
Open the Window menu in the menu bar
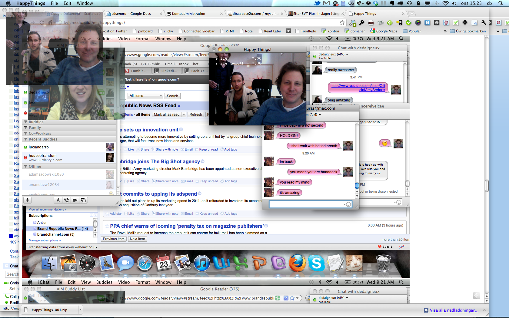pyautogui.click(x=85, y=3)
